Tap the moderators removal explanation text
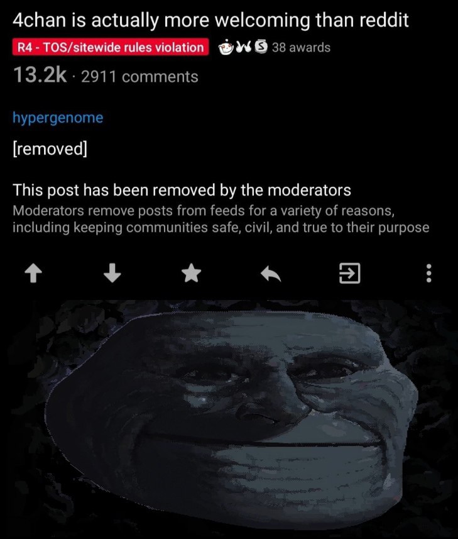Image resolution: width=458 pixels, height=539 pixels. click(x=221, y=219)
